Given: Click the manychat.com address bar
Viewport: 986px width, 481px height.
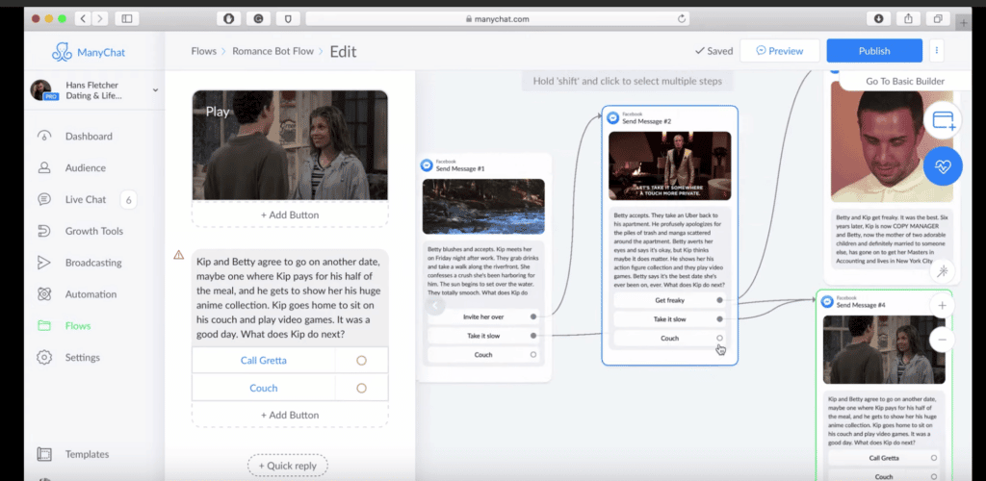Looking at the screenshot, I should [498, 19].
